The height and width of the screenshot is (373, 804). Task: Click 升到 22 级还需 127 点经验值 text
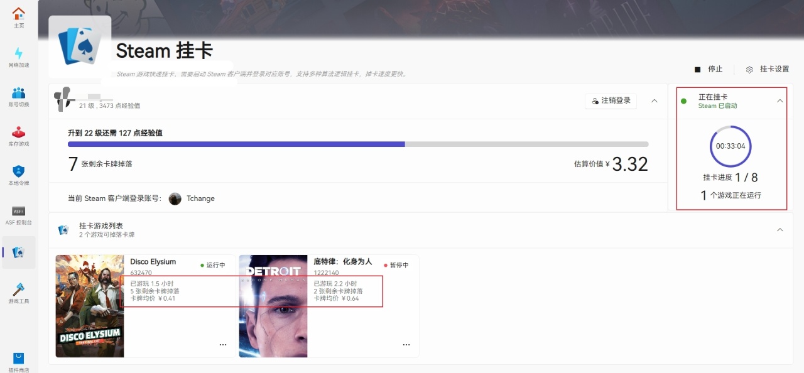tap(116, 133)
